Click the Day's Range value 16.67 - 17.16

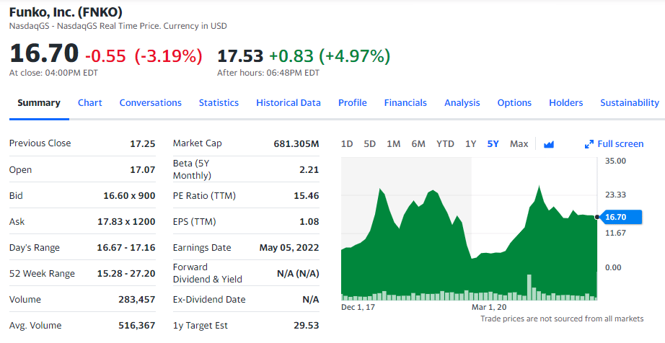point(126,247)
